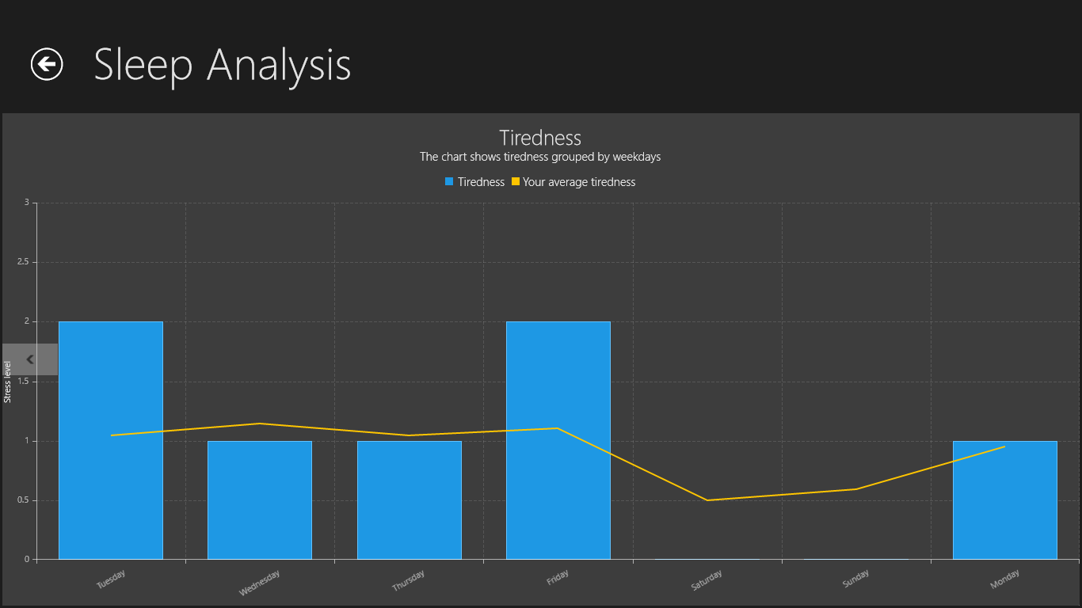1082x608 pixels.
Task: Click the Saturday x-axis label
Action: tap(707, 580)
